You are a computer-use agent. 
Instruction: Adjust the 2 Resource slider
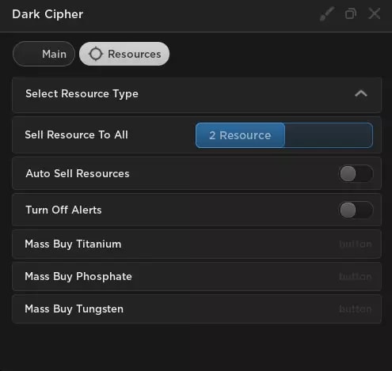pos(284,135)
